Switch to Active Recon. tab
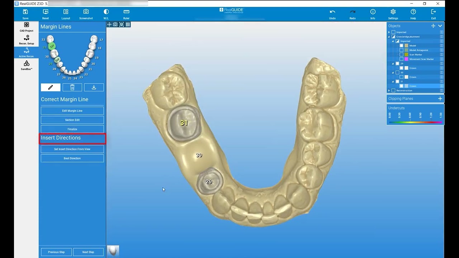This screenshot has height=258, width=459. click(x=27, y=53)
